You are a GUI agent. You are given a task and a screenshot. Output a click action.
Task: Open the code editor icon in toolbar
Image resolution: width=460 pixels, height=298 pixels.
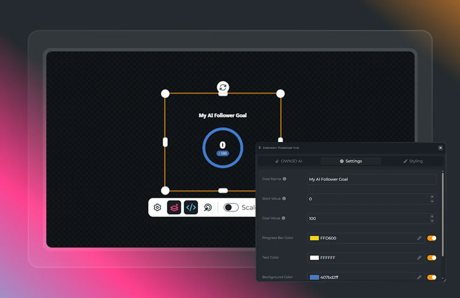pos(191,207)
